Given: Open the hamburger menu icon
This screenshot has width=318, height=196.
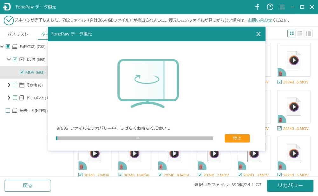Looking at the screenshot, I should click(x=282, y=7).
